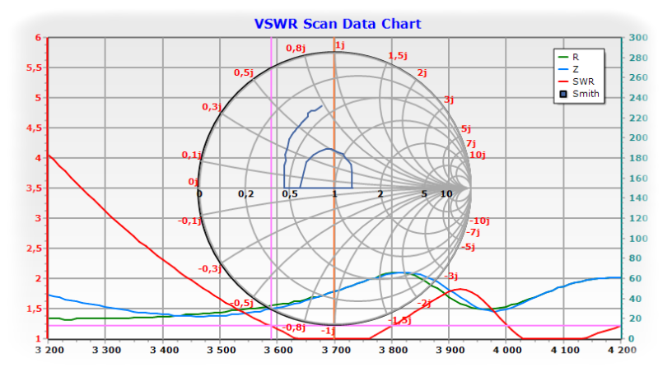The image size is (672, 372).
Task: Click the Smith chart 1j label
Action: [x=340, y=45]
